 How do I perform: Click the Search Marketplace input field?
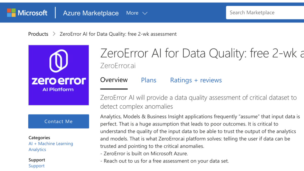click(263, 12)
